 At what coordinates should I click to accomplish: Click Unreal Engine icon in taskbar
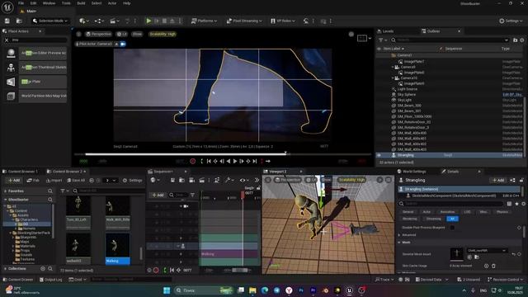pyautogui.click(x=350, y=290)
